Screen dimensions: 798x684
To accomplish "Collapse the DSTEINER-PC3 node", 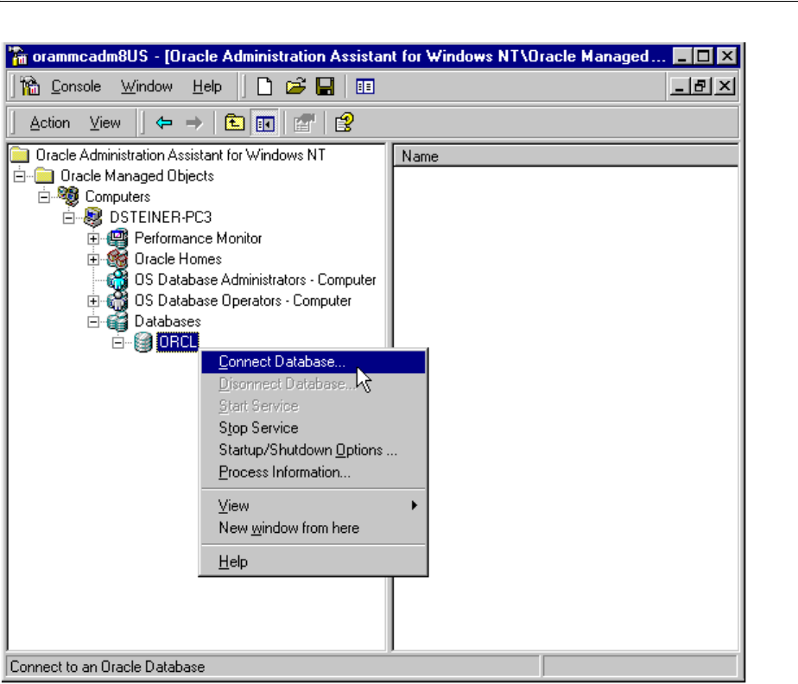I will pyautogui.click(x=69, y=218).
